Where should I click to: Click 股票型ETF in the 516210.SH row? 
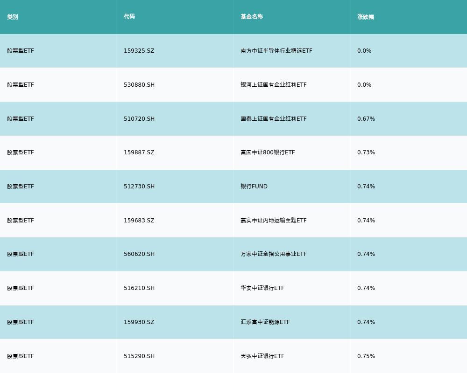[x=21, y=288]
